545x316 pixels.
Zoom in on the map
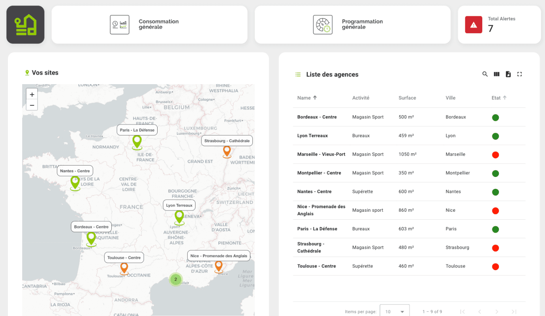click(32, 94)
